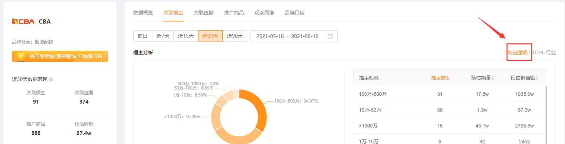Image resolution: width=565 pixels, height=144 pixels.
Task: Click the 1万-10万 table row label
Action: click(x=369, y=141)
